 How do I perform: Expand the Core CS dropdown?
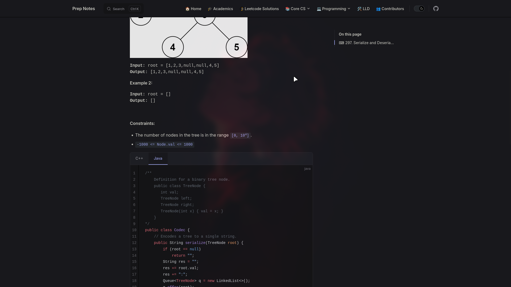pos(308,9)
